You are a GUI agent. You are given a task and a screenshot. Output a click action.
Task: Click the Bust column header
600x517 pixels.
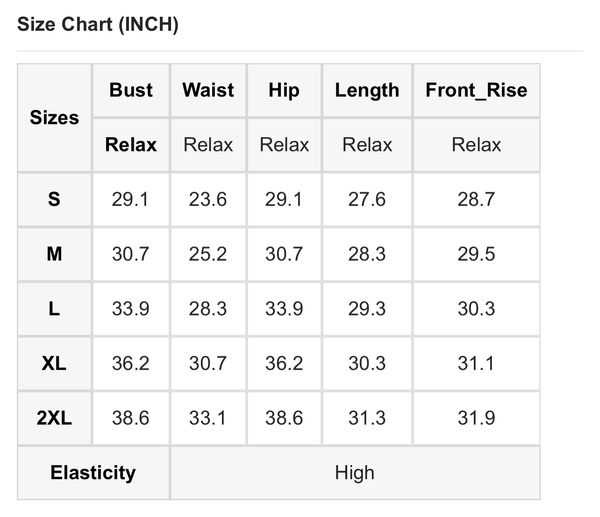pos(131,90)
